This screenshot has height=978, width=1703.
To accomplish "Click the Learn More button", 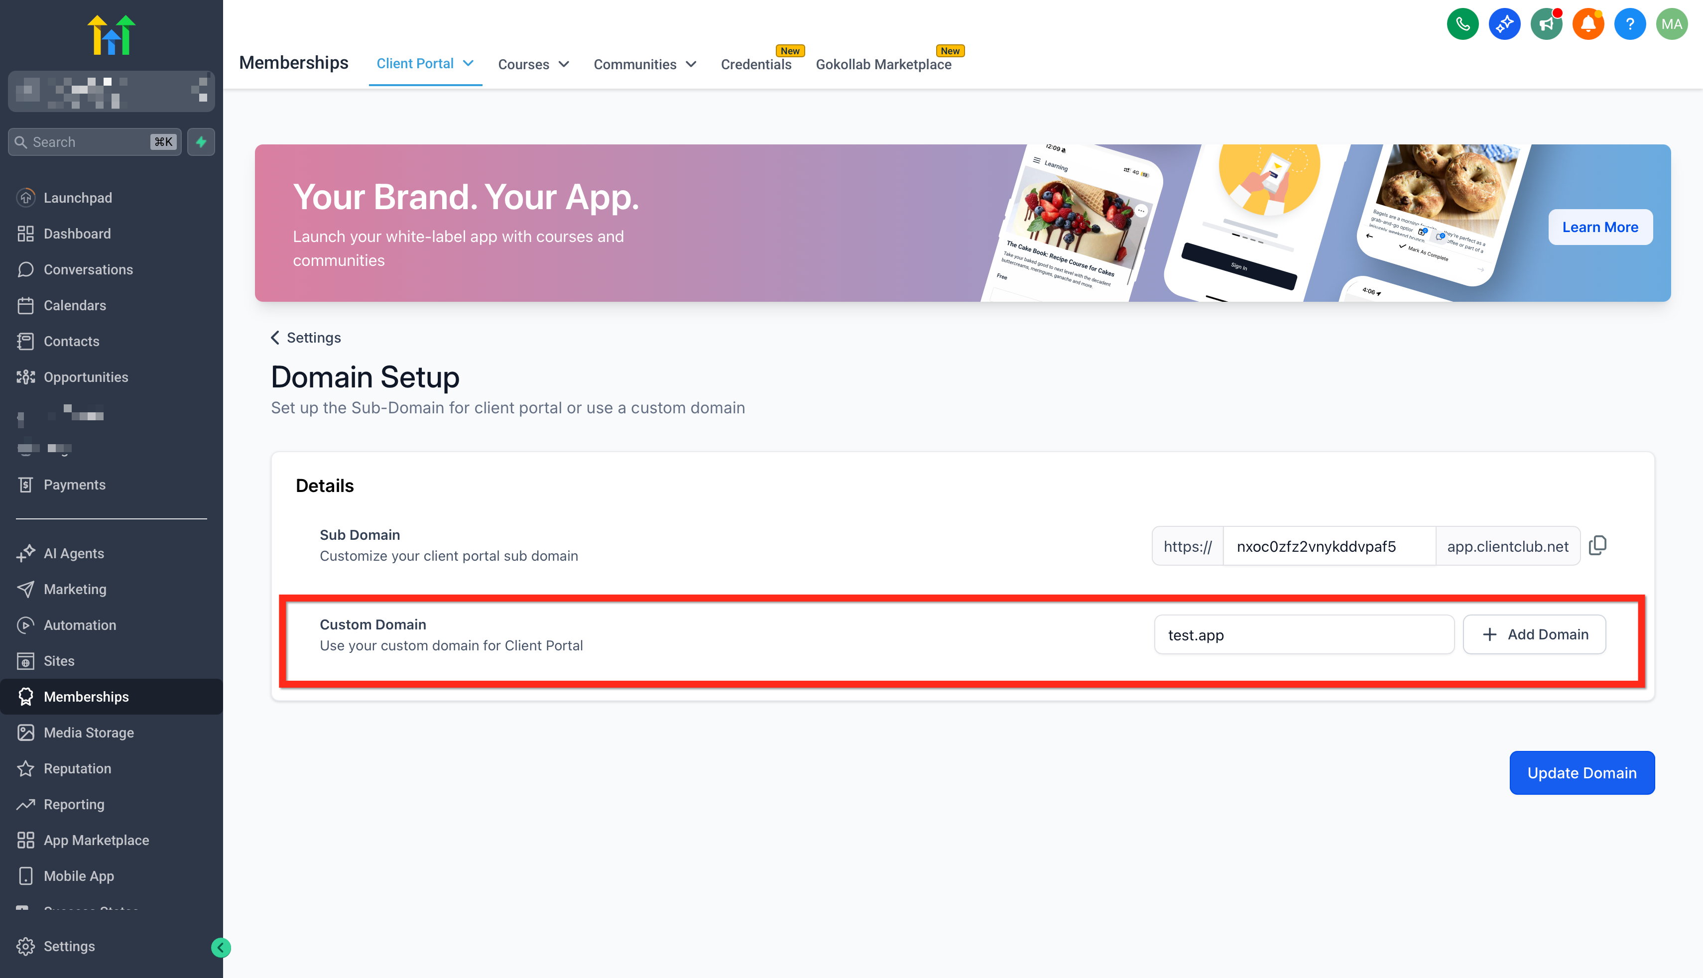I will (1599, 227).
